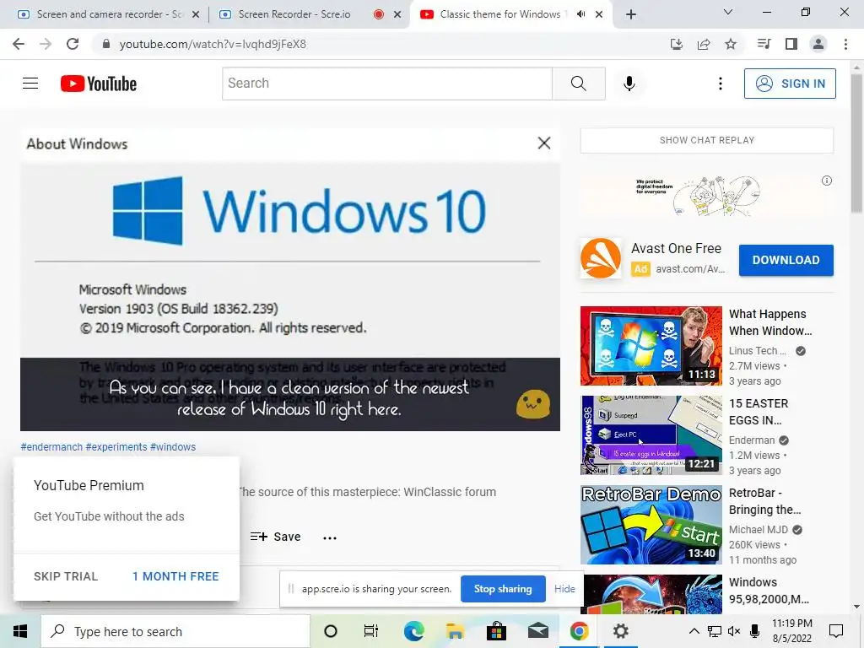Go to YouTube home via the logo
The width and height of the screenshot is (864, 648).
[x=99, y=84]
